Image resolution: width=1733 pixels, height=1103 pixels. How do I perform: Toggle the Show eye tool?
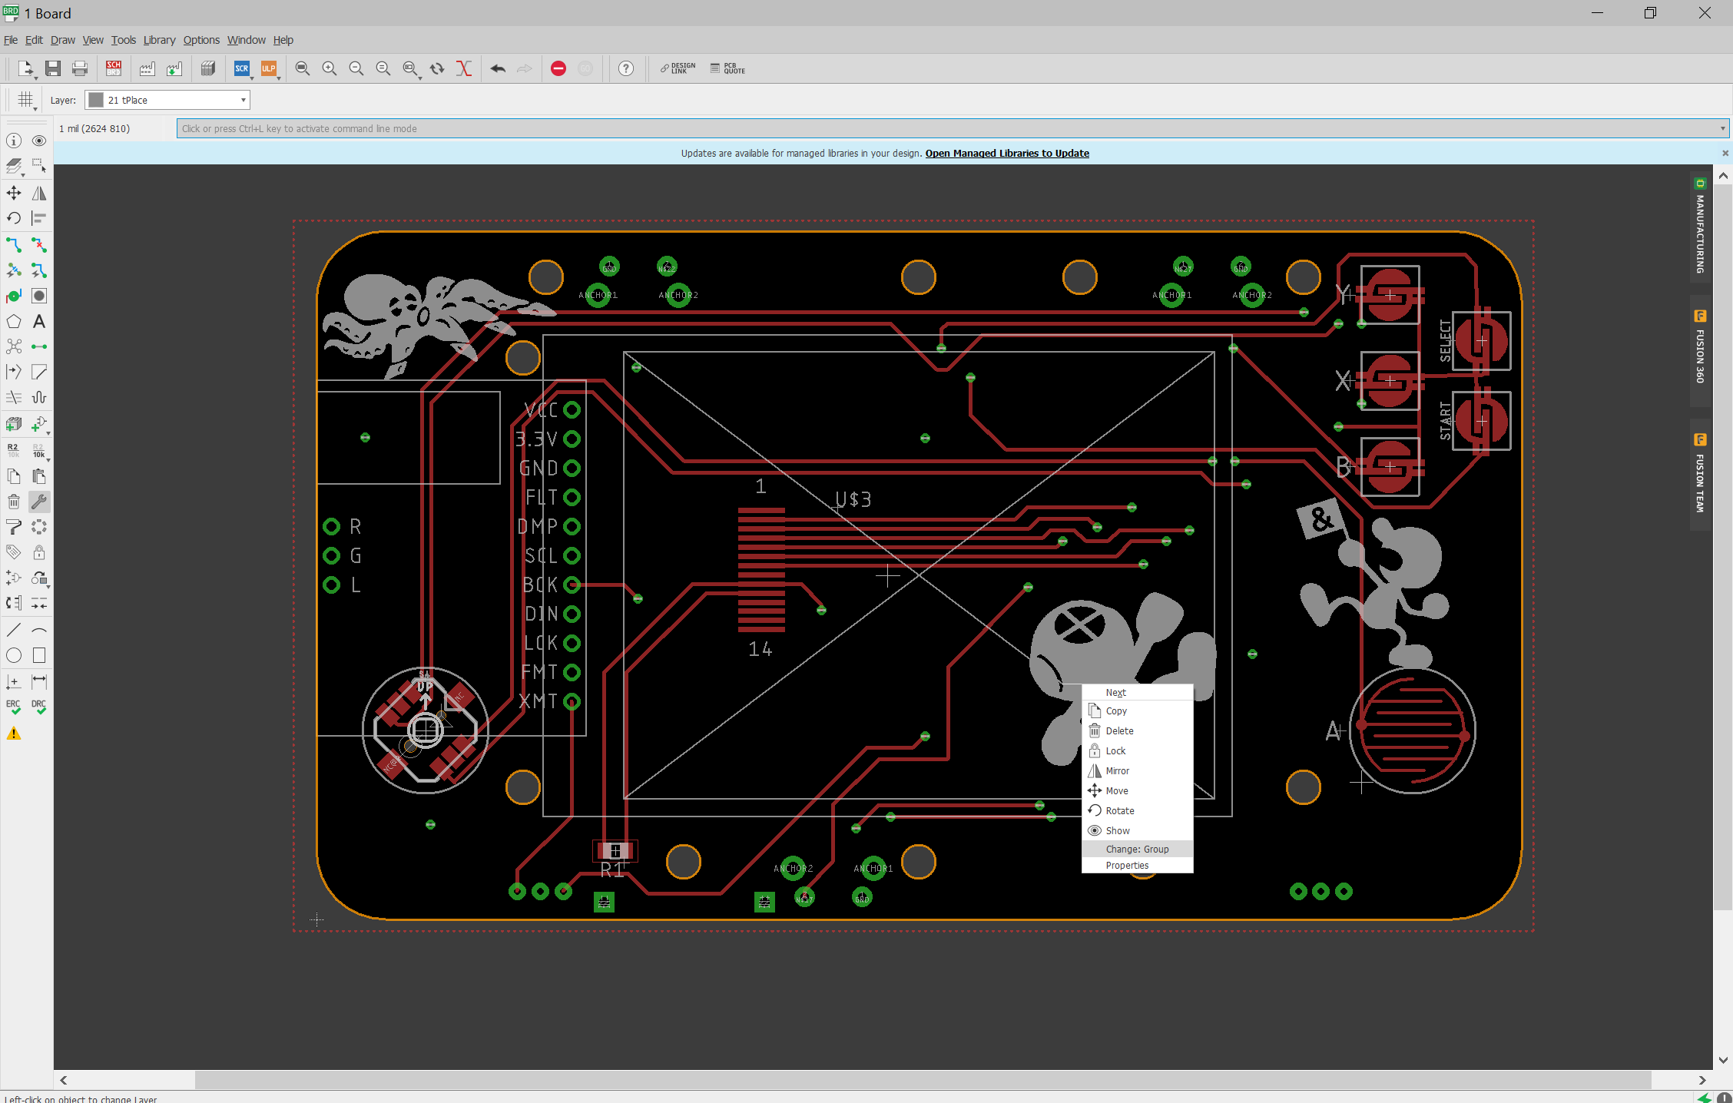click(x=39, y=141)
